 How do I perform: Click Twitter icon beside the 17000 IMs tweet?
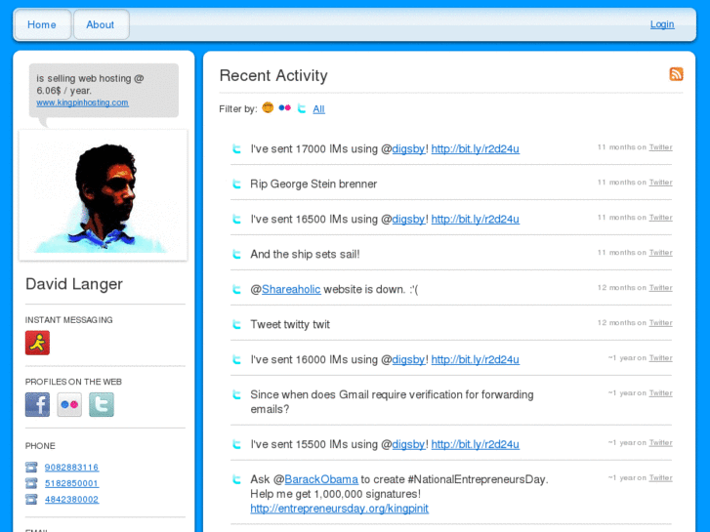tap(236, 148)
